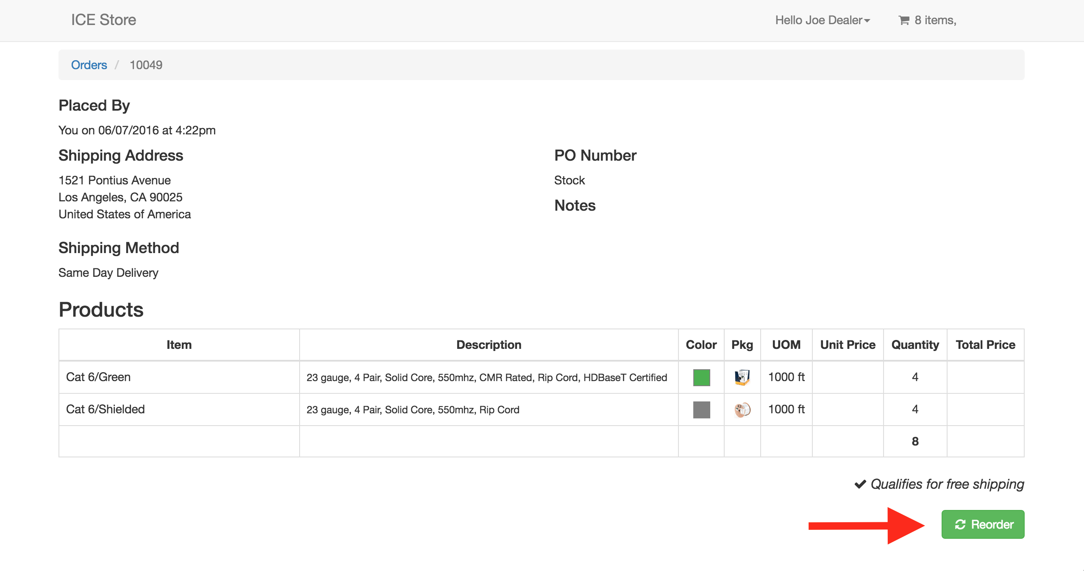Click the shopping cart icon
The width and height of the screenshot is (1084, 571).
(904, 20)
